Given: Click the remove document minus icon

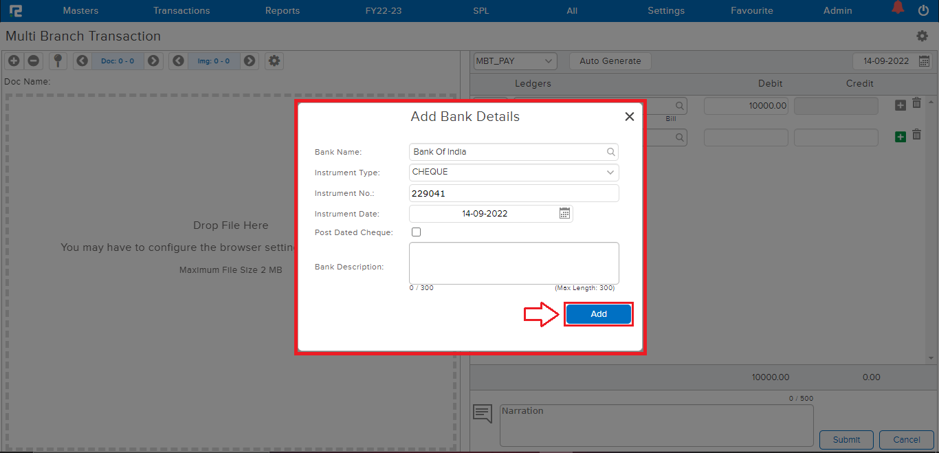Looking at the screenshot, I should click(33, 60).
